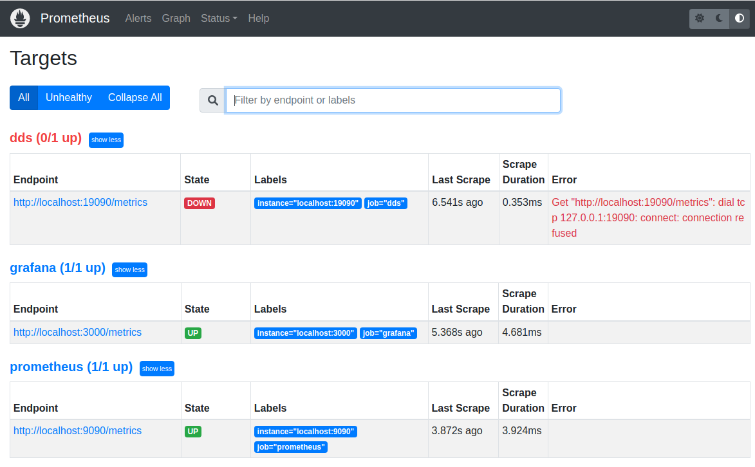Click the Targets page heading
The height and width of the screenshot is (467, 755).
(x=43, y=59)
